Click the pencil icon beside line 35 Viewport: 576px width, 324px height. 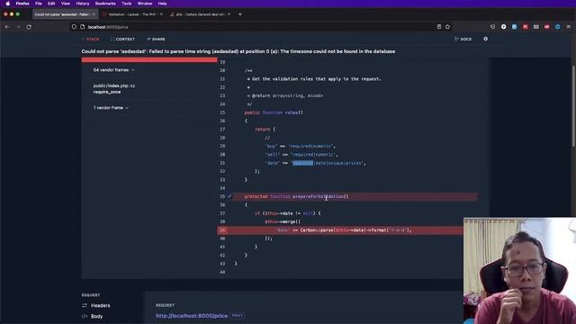[229, 196]
